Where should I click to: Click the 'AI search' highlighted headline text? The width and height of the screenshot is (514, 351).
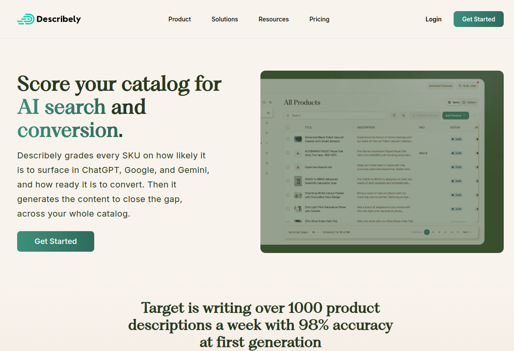61,107
